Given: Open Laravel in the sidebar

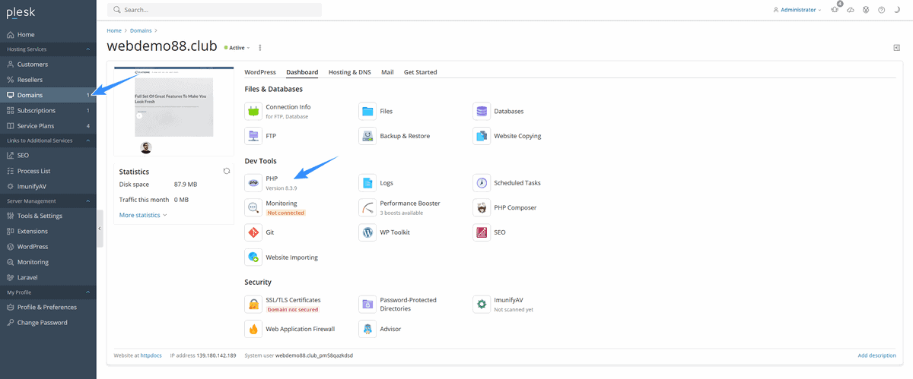Looking at the screenshot, I should point(48,277).
